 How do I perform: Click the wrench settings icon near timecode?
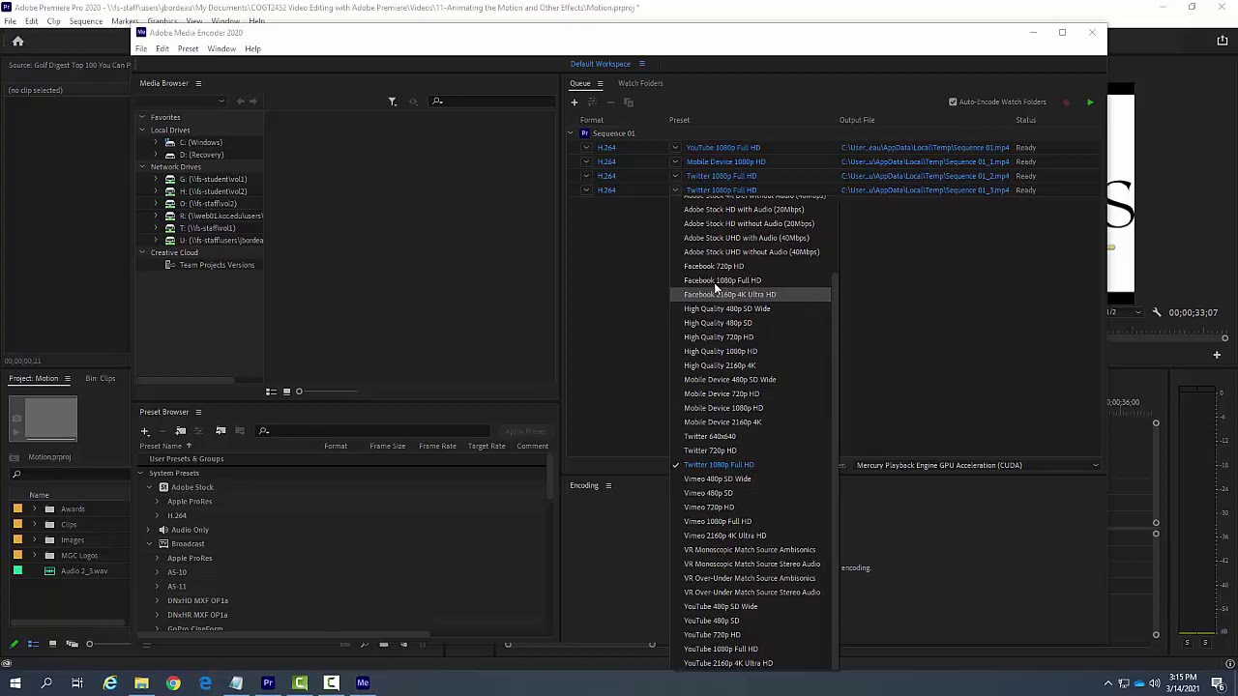[x=1157, y=312]
